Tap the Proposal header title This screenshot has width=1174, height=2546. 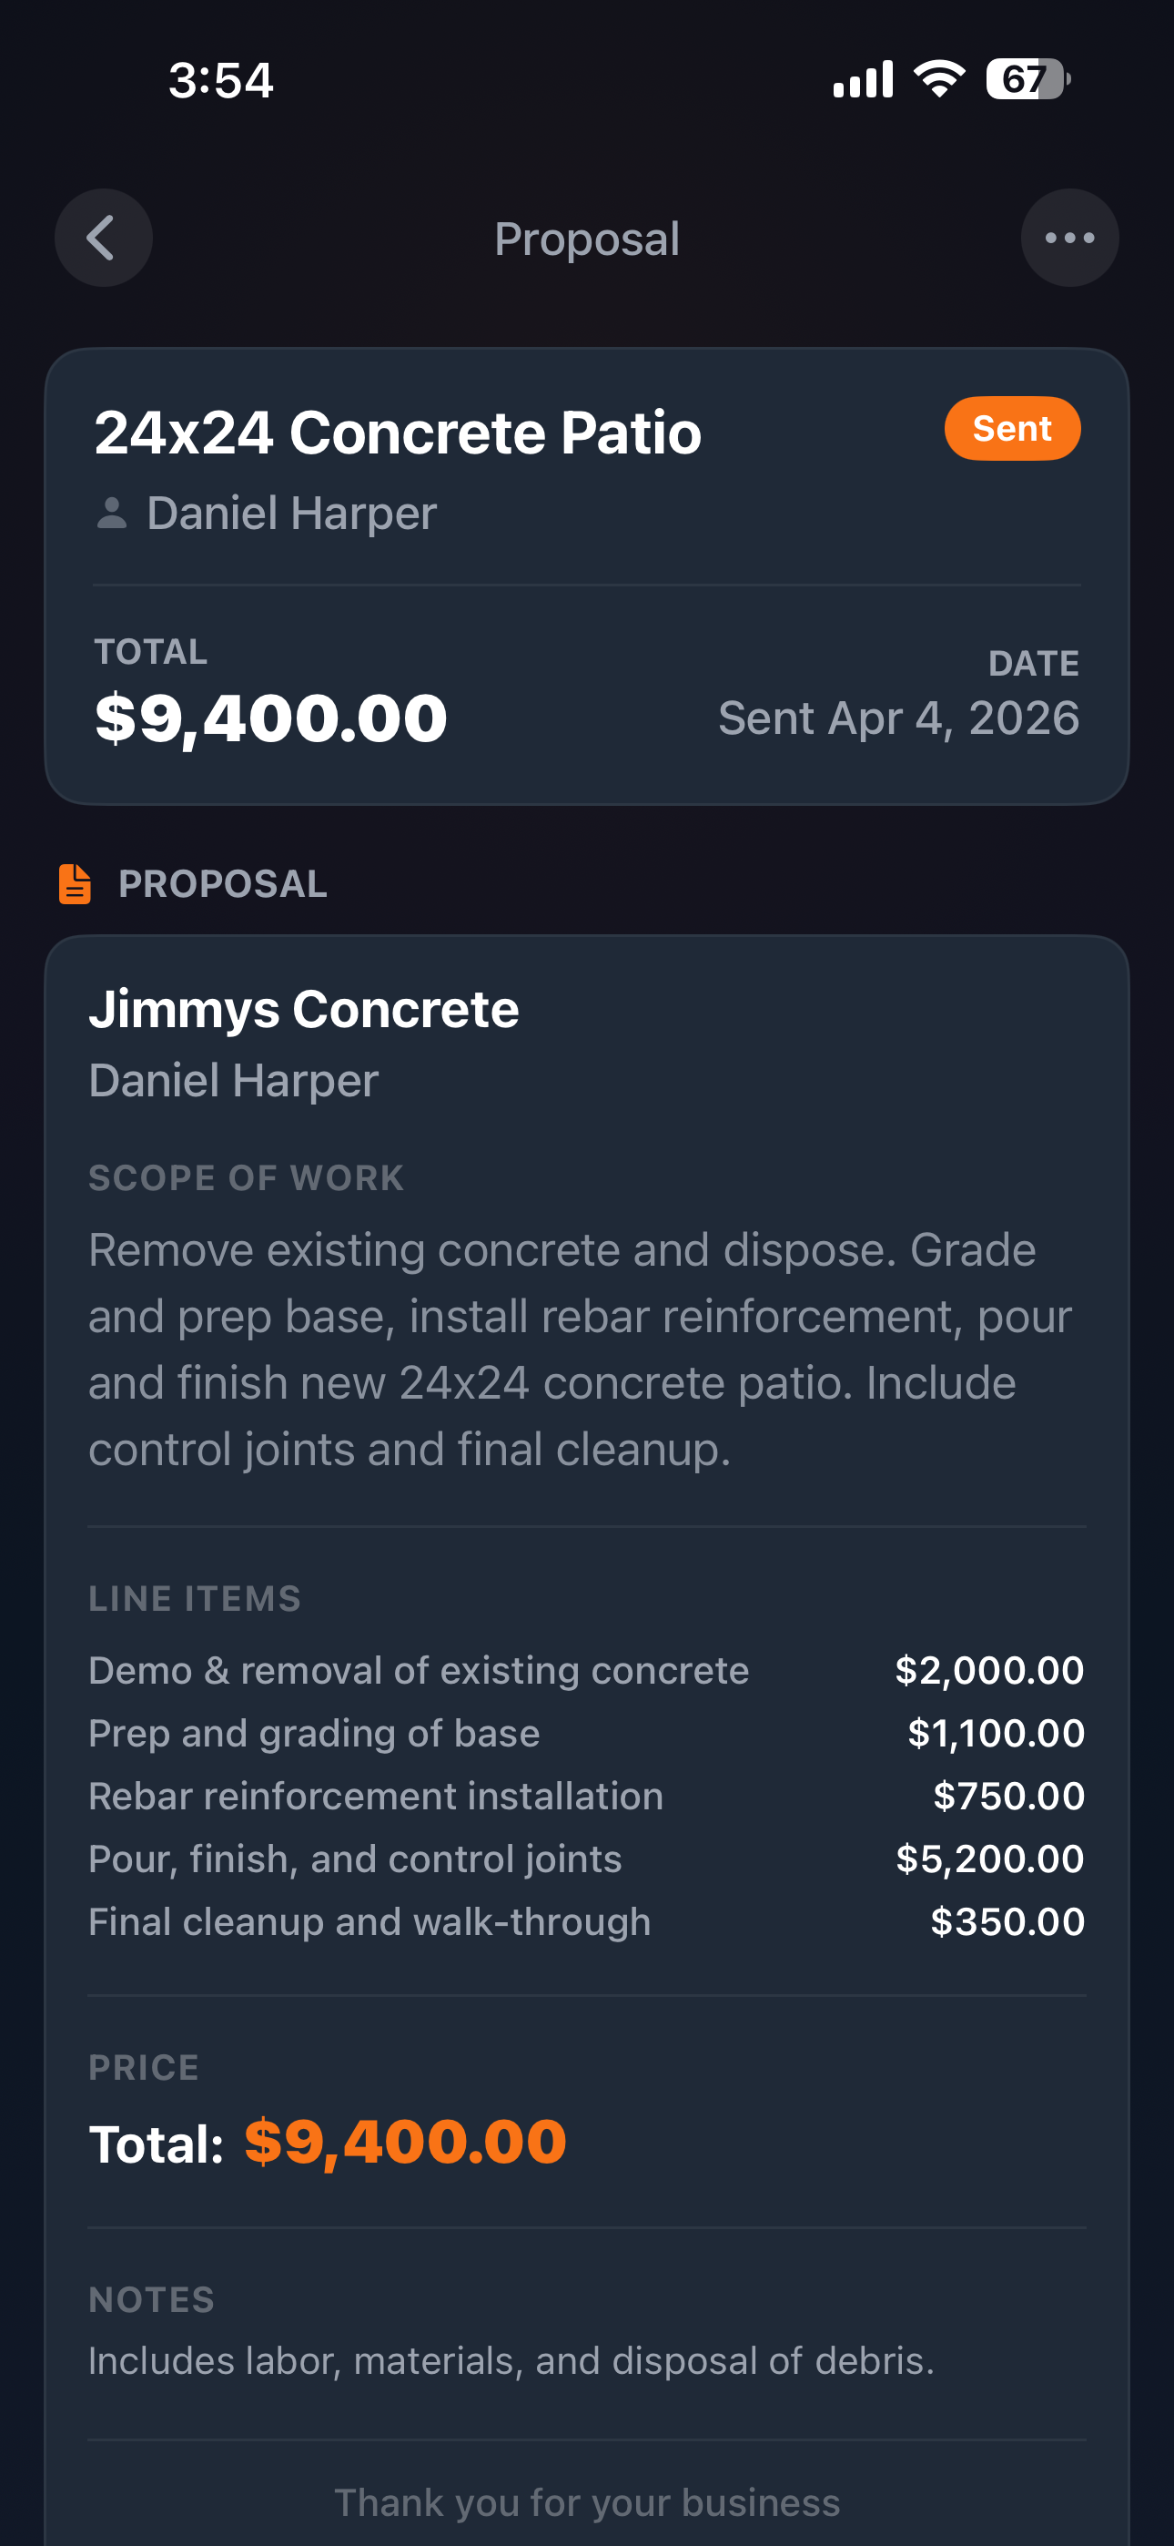coord(587,239)
